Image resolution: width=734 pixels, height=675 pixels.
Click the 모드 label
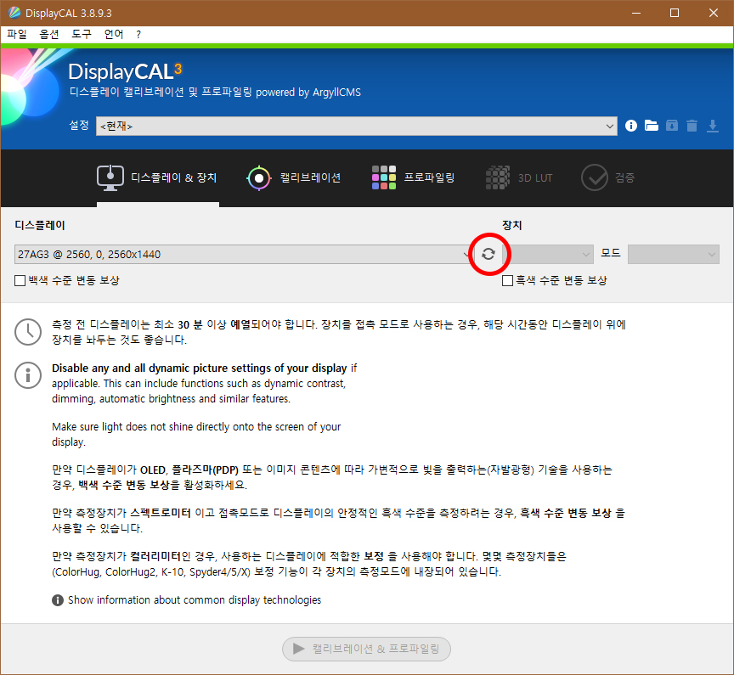pos(611,253)
